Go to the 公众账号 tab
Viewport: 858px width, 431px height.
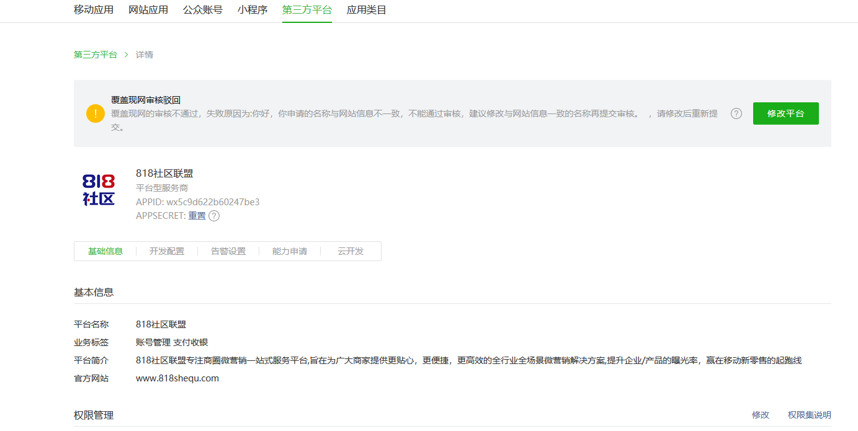203,10
